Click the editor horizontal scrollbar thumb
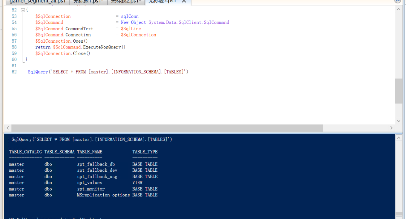 (x=167, y=128)
